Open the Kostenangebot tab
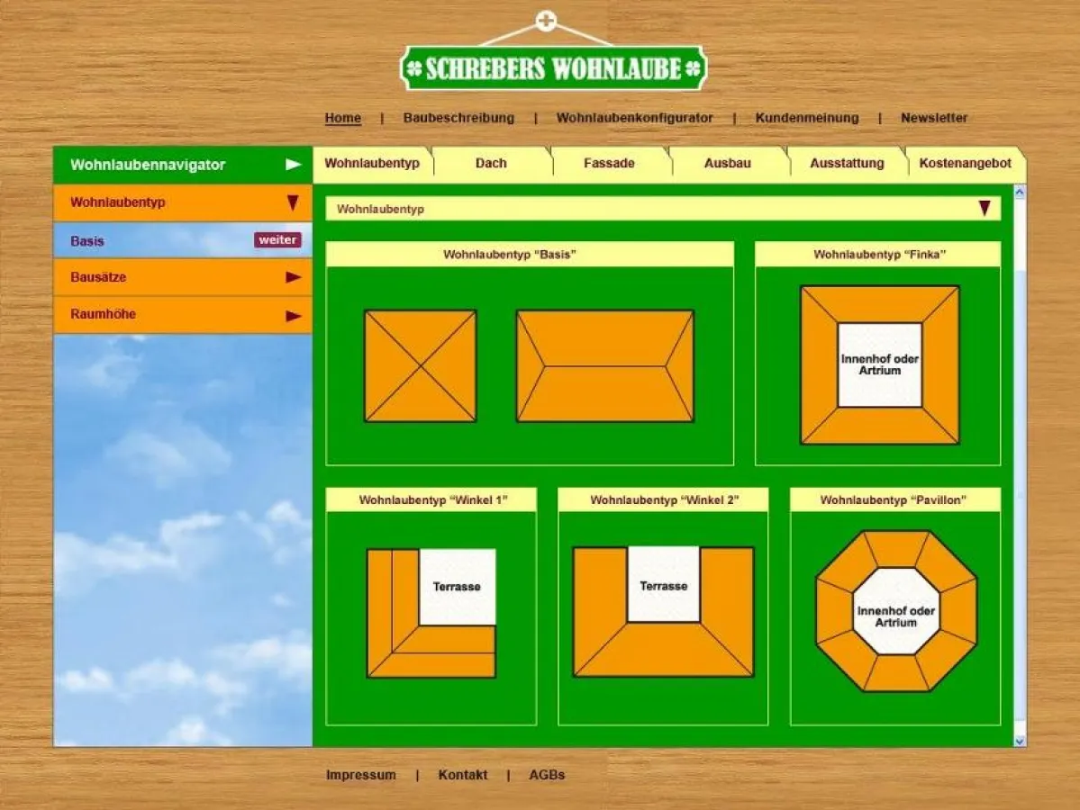Screen dimensions: 1080x810 pyautogui.click(x=965, y=163)
